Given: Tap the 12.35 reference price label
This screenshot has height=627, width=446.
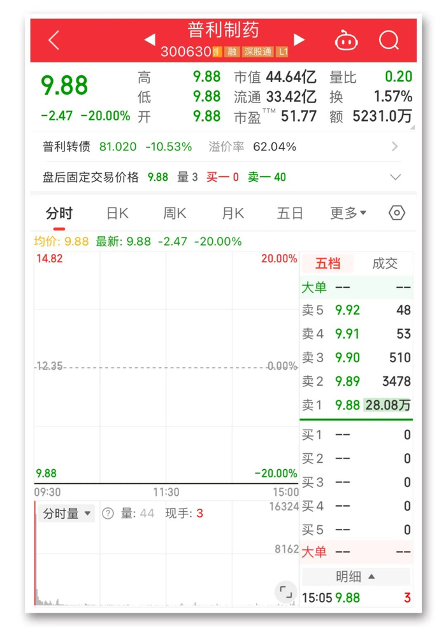Looking at the screenshot, I should pos(50,366).
